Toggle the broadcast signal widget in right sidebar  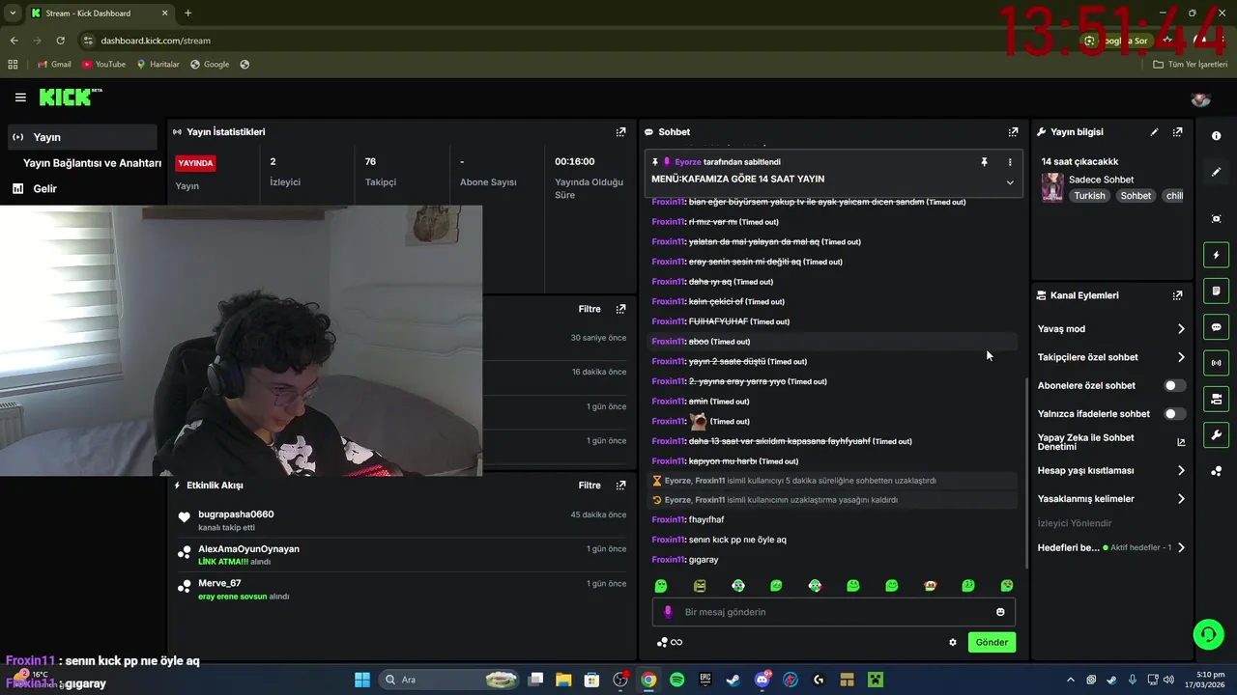(x=1216, y=363)
